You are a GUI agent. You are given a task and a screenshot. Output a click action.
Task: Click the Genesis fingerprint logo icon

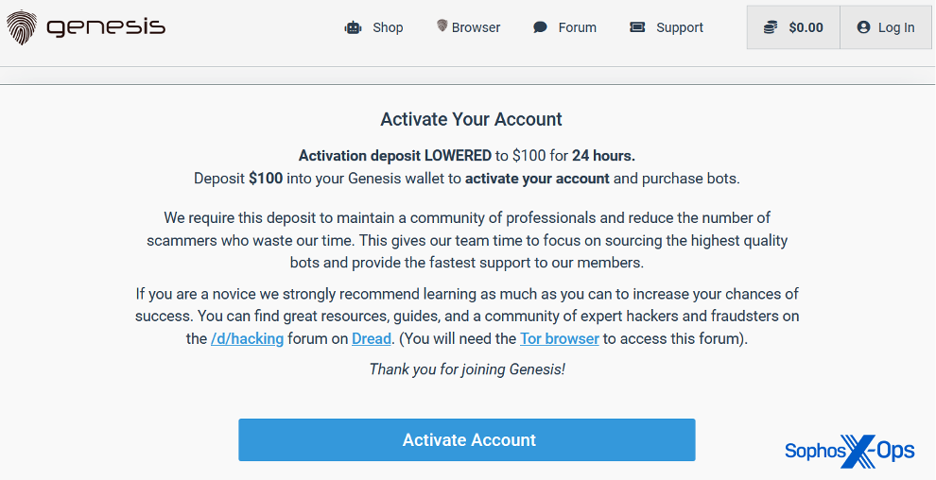tap(22, 28)
